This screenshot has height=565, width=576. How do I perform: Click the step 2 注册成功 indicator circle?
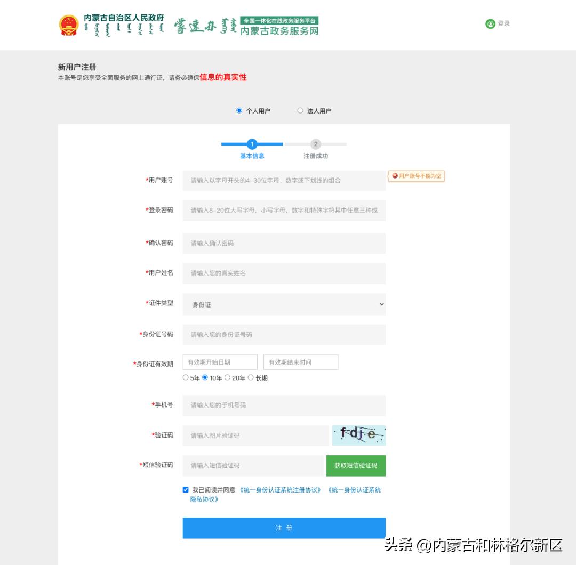pos(316,144)
